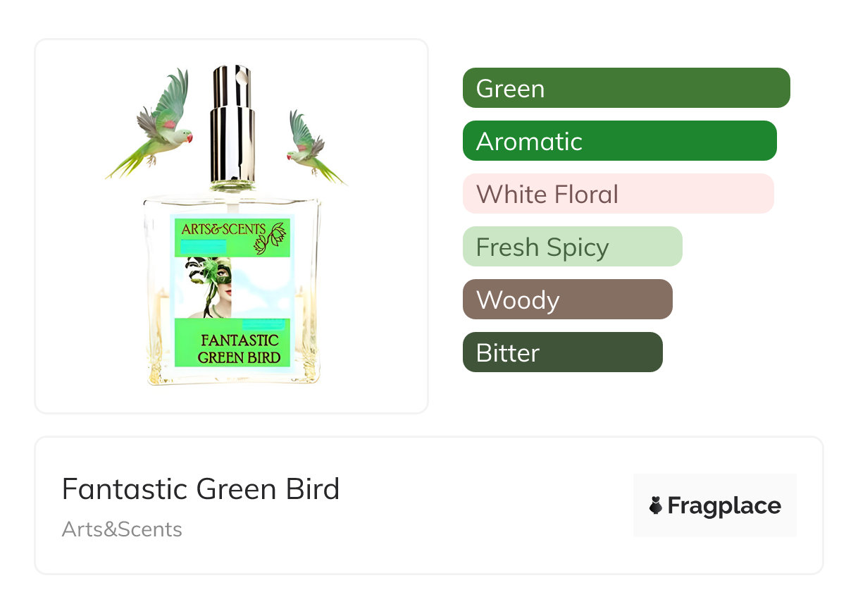This screenshot has height=609, width=858.
Task: Click the masked woman artwork on label
Action: (x=210, y=287)
